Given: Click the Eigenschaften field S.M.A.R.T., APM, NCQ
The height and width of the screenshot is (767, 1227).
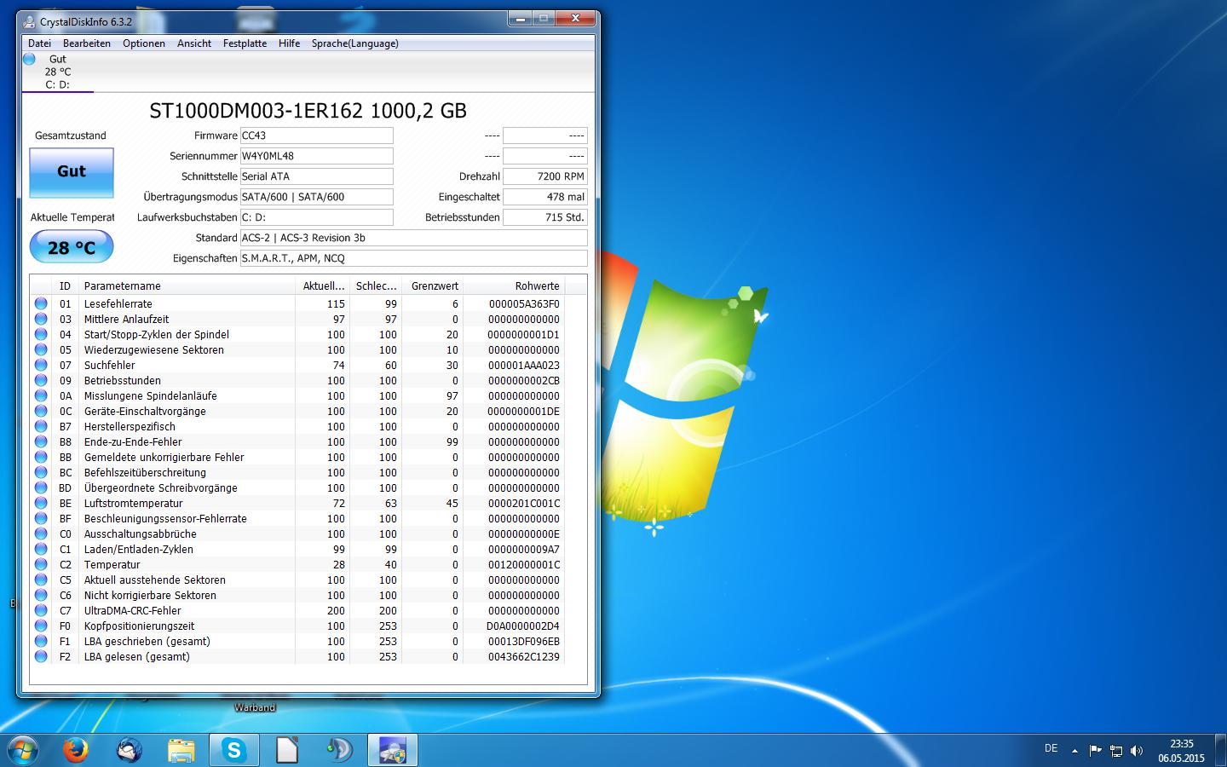Looking at the screenshot, I should (413, 258).
